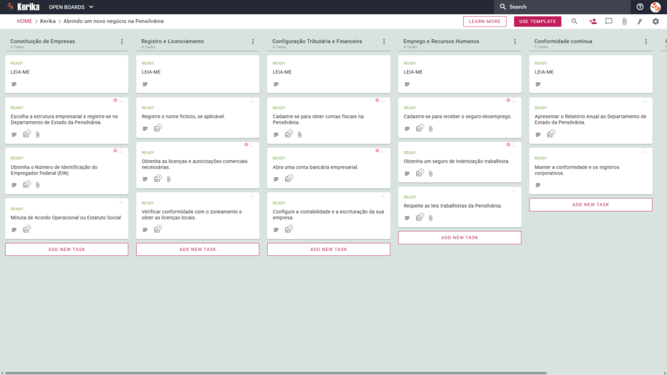This screenshot has width=667, height=375.
Task: Click the Search input field
Action: point(562,7)
